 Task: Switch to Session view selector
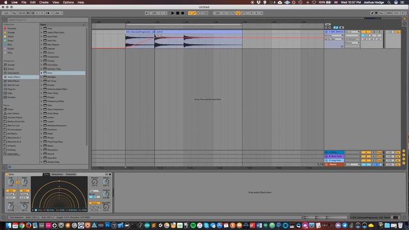tap(405, 24)
